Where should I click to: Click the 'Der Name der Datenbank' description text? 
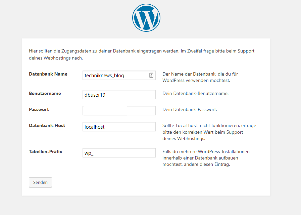(200, 77)
